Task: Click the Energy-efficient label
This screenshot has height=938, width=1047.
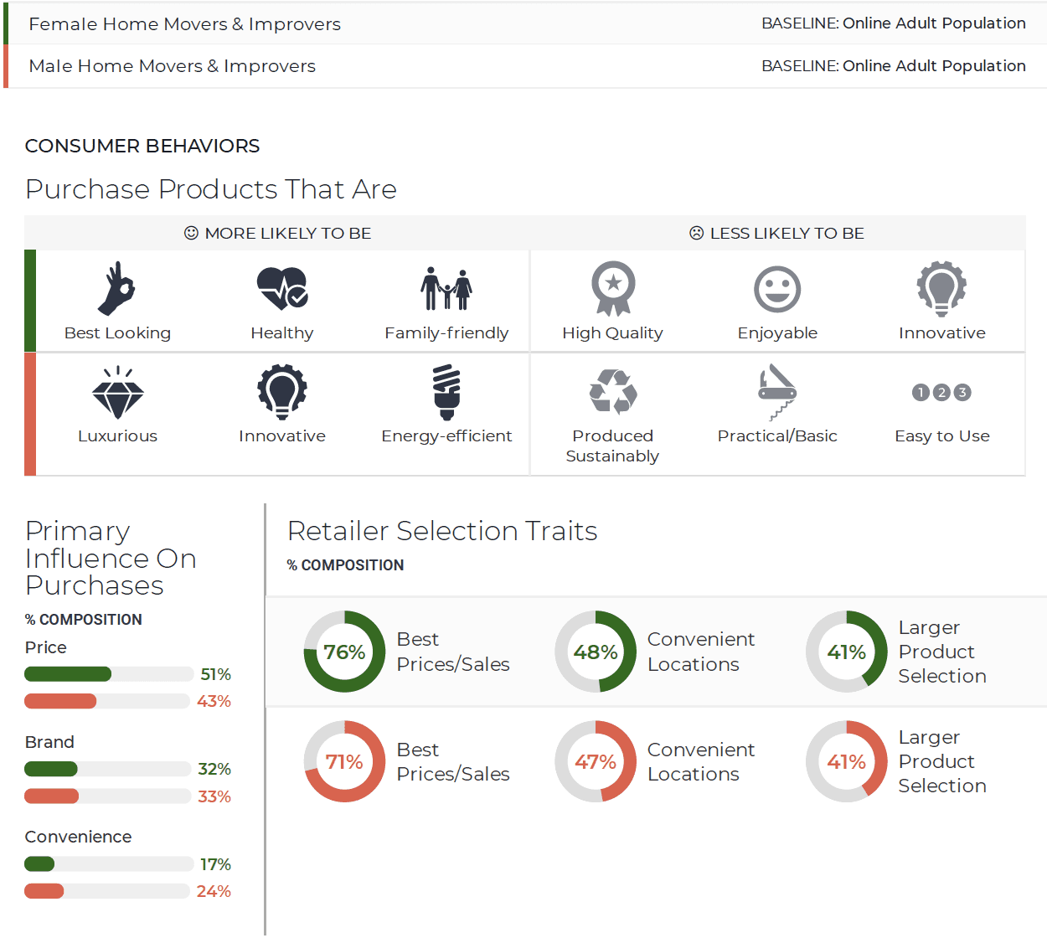Action: click(446, 436)
